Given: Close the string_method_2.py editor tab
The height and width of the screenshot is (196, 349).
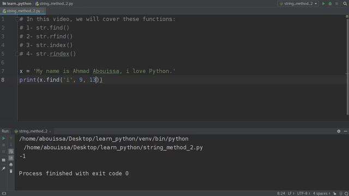Looking at the screenshot, I should [43, 11].
